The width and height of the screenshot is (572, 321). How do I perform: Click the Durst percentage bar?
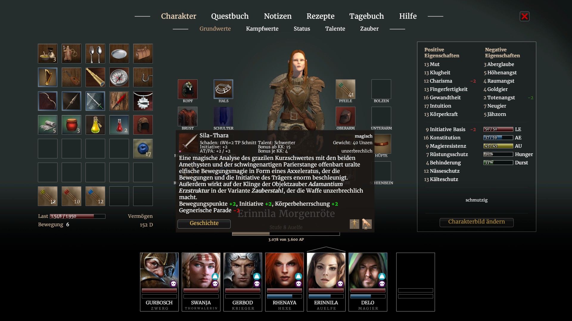point(498,163)
